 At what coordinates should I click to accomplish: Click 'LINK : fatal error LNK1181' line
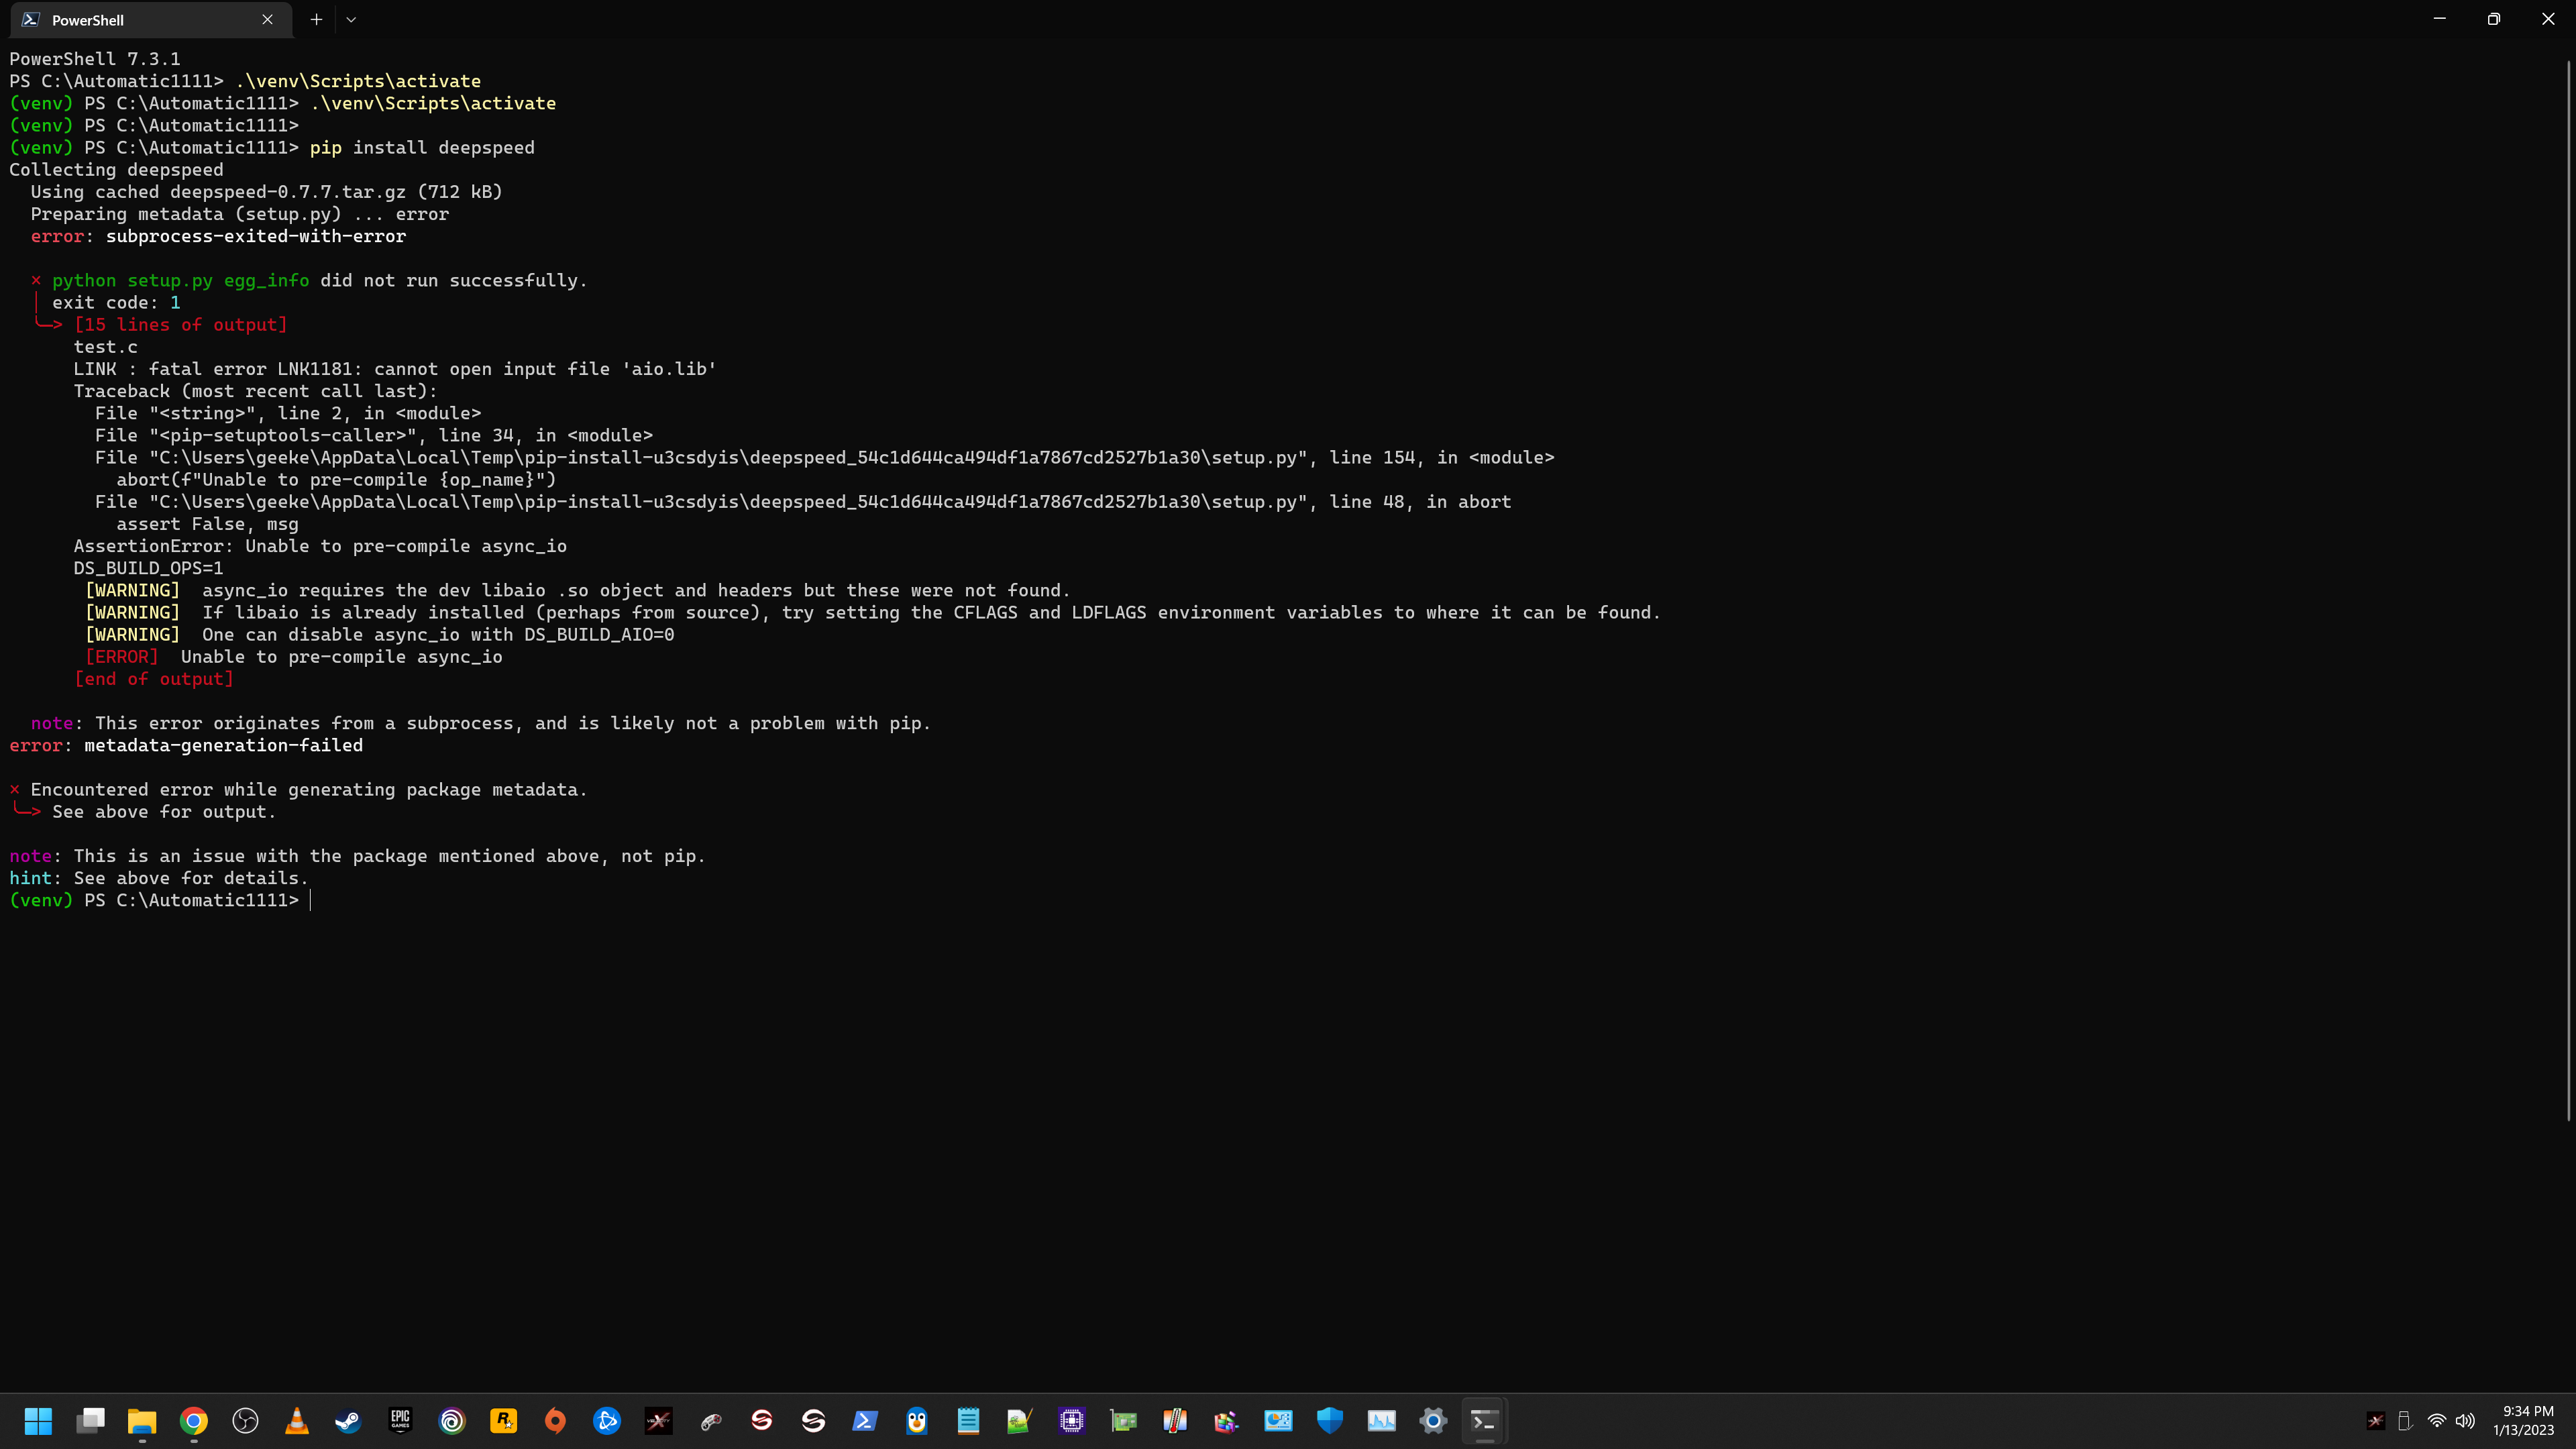click(x=395, y=369)
